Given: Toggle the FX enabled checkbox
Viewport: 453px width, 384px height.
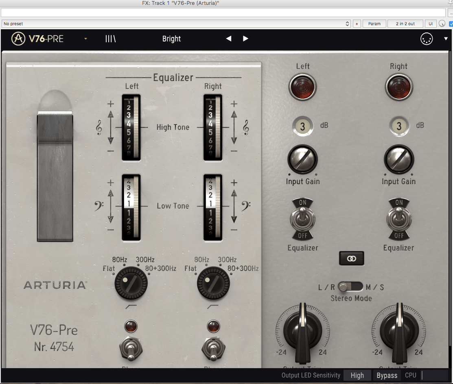Looking at the screenshot, I should click(x=451, y=24).
